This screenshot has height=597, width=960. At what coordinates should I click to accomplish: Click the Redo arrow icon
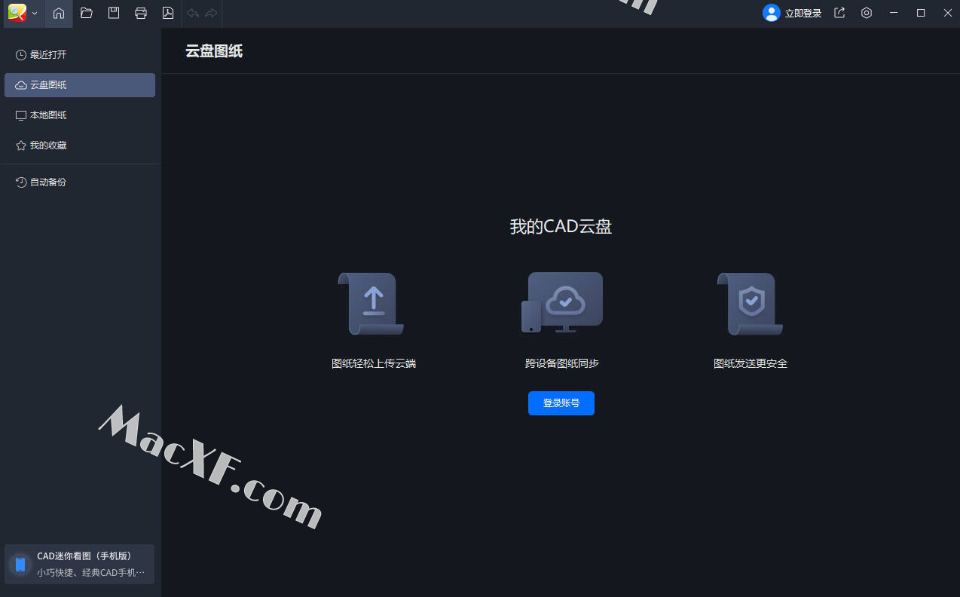coord(211,13)
